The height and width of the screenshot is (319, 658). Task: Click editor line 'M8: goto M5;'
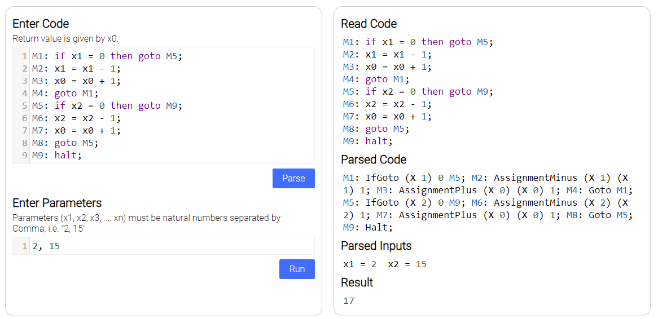65,143
